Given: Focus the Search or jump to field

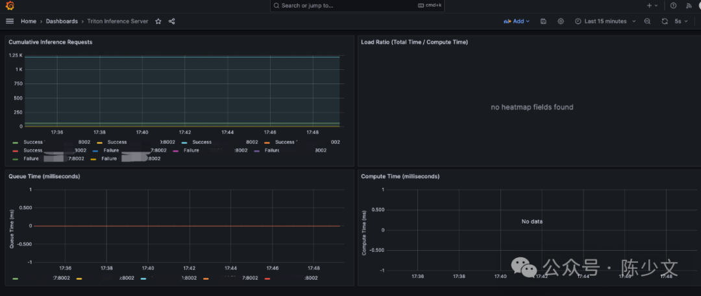Looking at the screenshot, I should click(x=357, y=6).
